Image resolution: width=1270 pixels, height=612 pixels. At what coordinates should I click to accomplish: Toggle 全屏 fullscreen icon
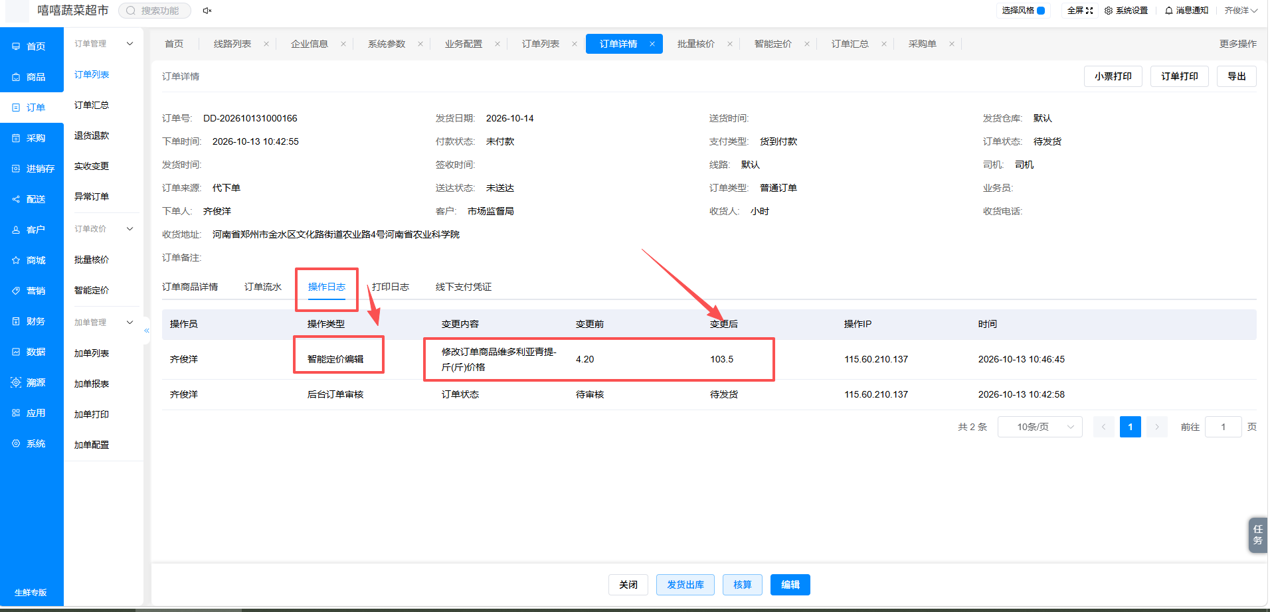pos(1089,11)
